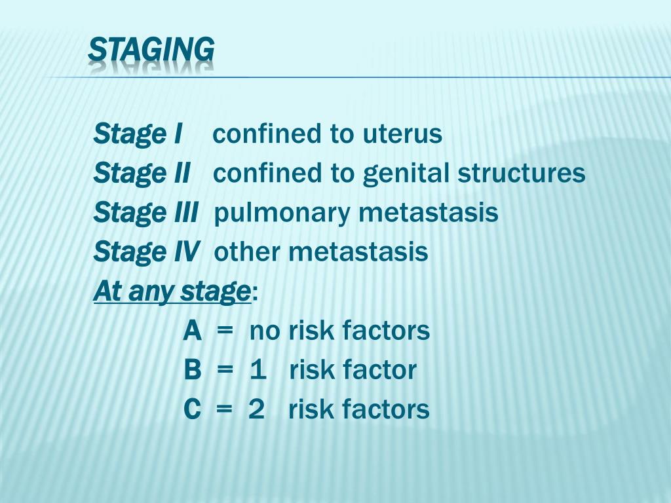Select the italic Stage II label
The height and width of the screenshot is (503, 671).
[x=142, y=174]
